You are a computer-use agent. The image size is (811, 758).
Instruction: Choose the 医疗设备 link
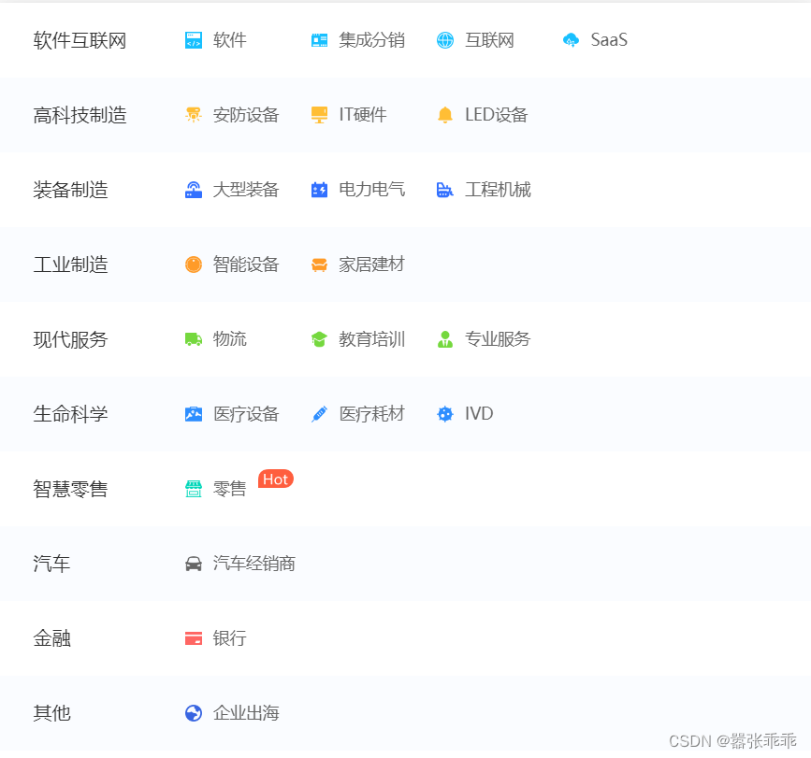tap(246, 414)
